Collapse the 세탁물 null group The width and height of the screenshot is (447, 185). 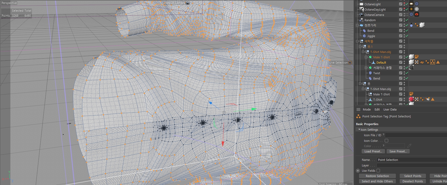[x=358, y=41]
